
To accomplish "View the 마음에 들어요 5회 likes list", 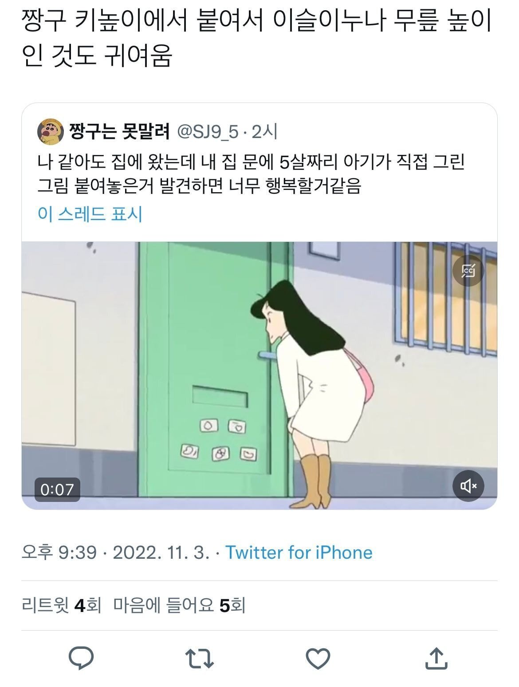I will [x=179, y=605].
